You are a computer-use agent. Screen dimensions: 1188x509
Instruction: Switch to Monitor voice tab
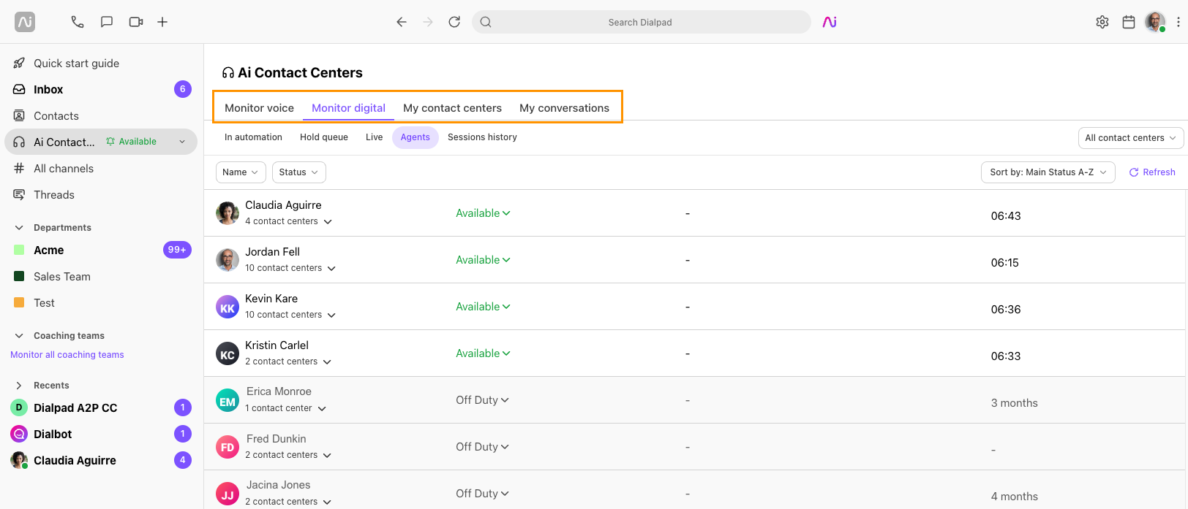click(259, 108)
